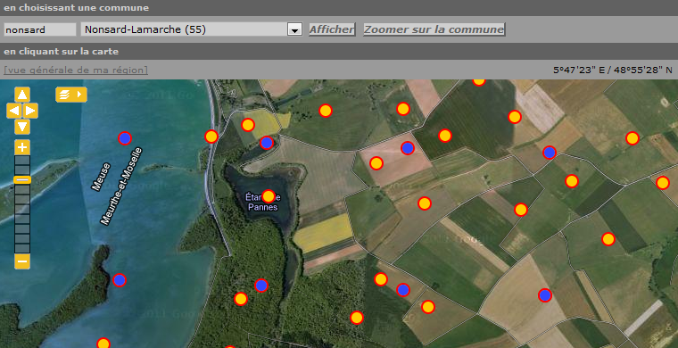Click the lowest segment of the zoom bar

coord(22,249)
